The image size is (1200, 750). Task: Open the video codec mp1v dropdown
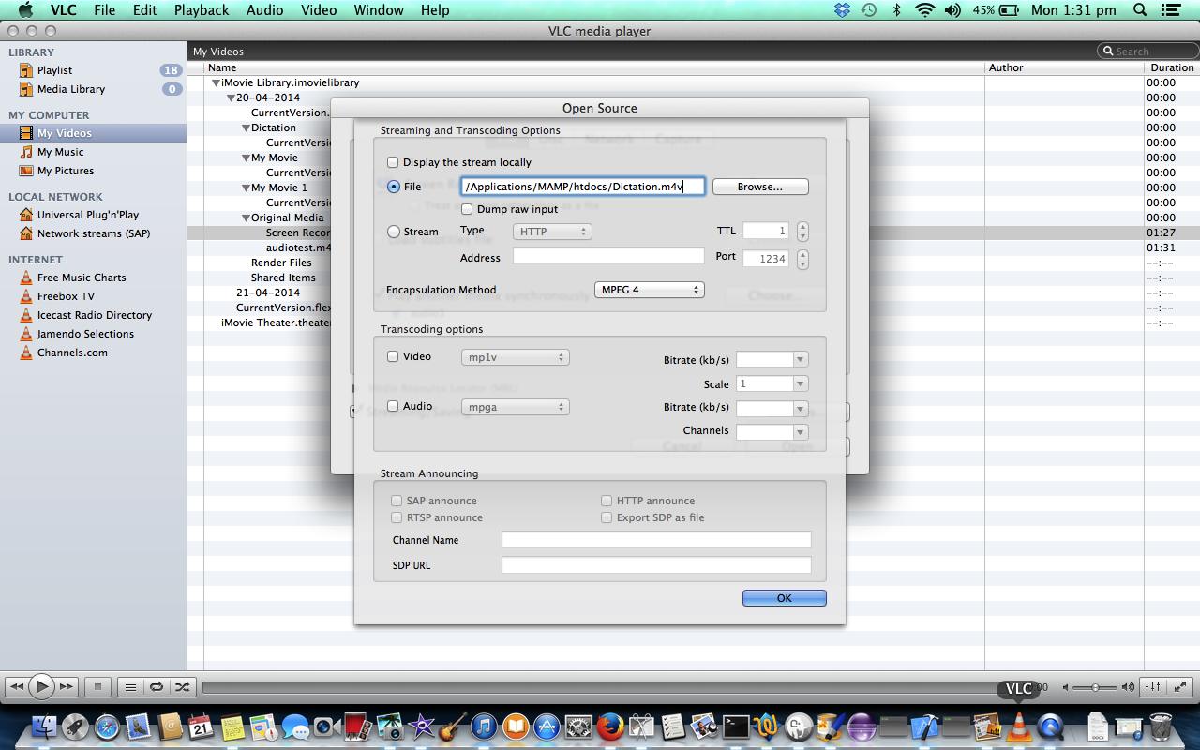[516, 357]
